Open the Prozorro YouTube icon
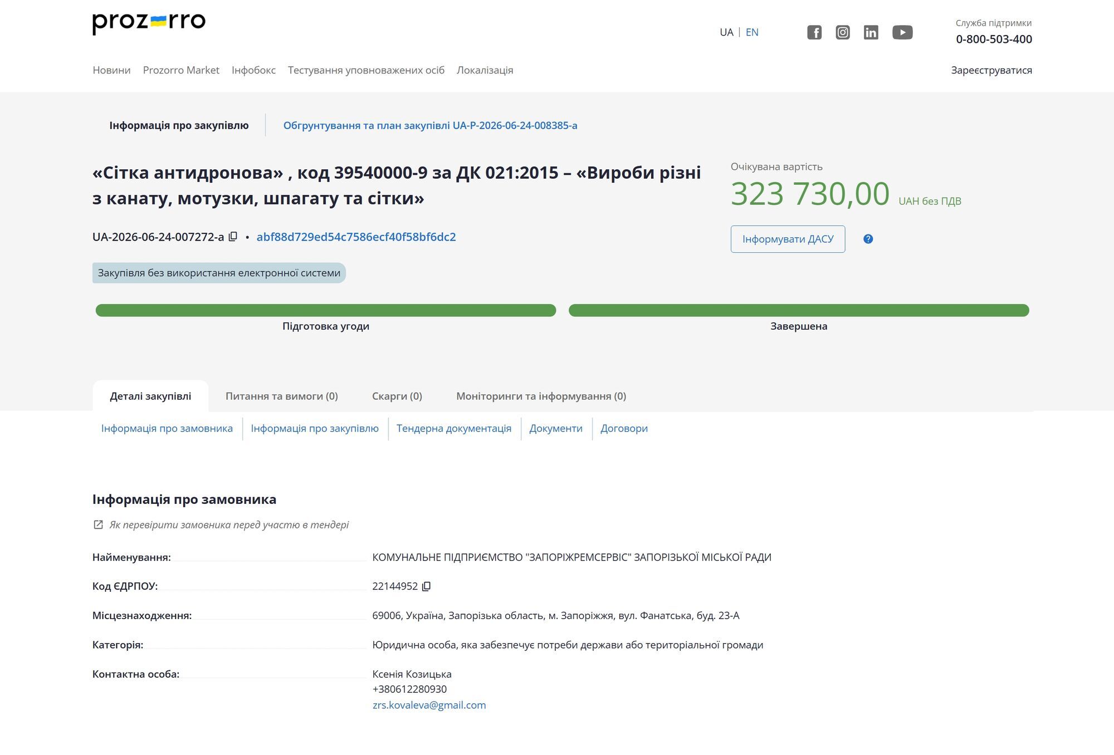The height and width of the screenshot is (755, 1114). click(902, 32)
